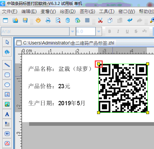This screenshot has width=154, height=149.
Task: Open the 绘图(D) menu
Action: (x=68, y=11)
